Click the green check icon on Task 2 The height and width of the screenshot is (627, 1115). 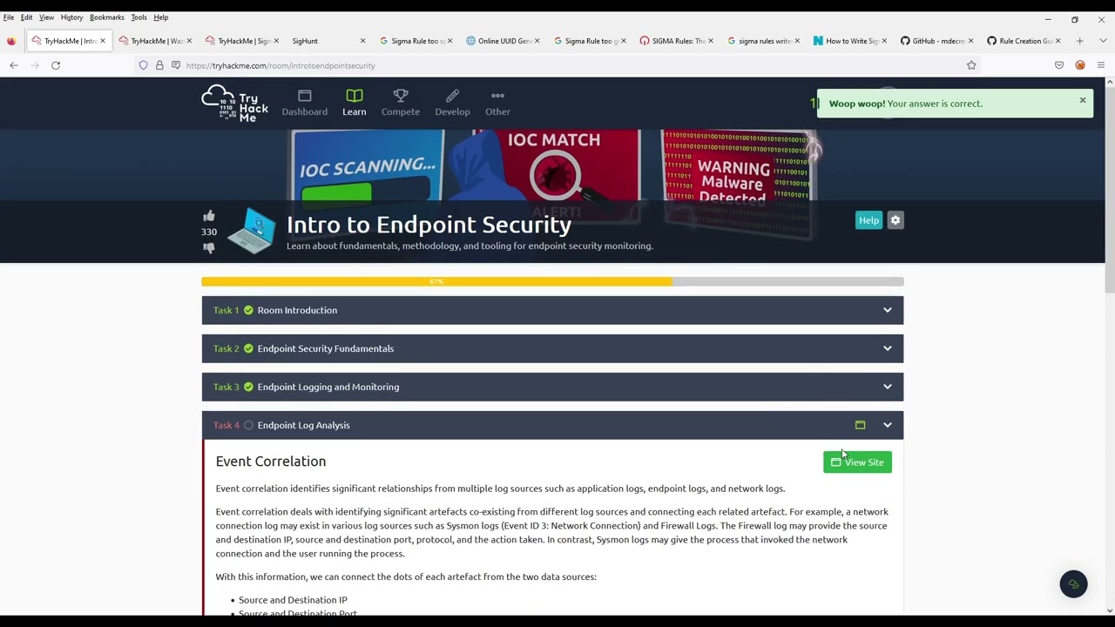point(248,348)
